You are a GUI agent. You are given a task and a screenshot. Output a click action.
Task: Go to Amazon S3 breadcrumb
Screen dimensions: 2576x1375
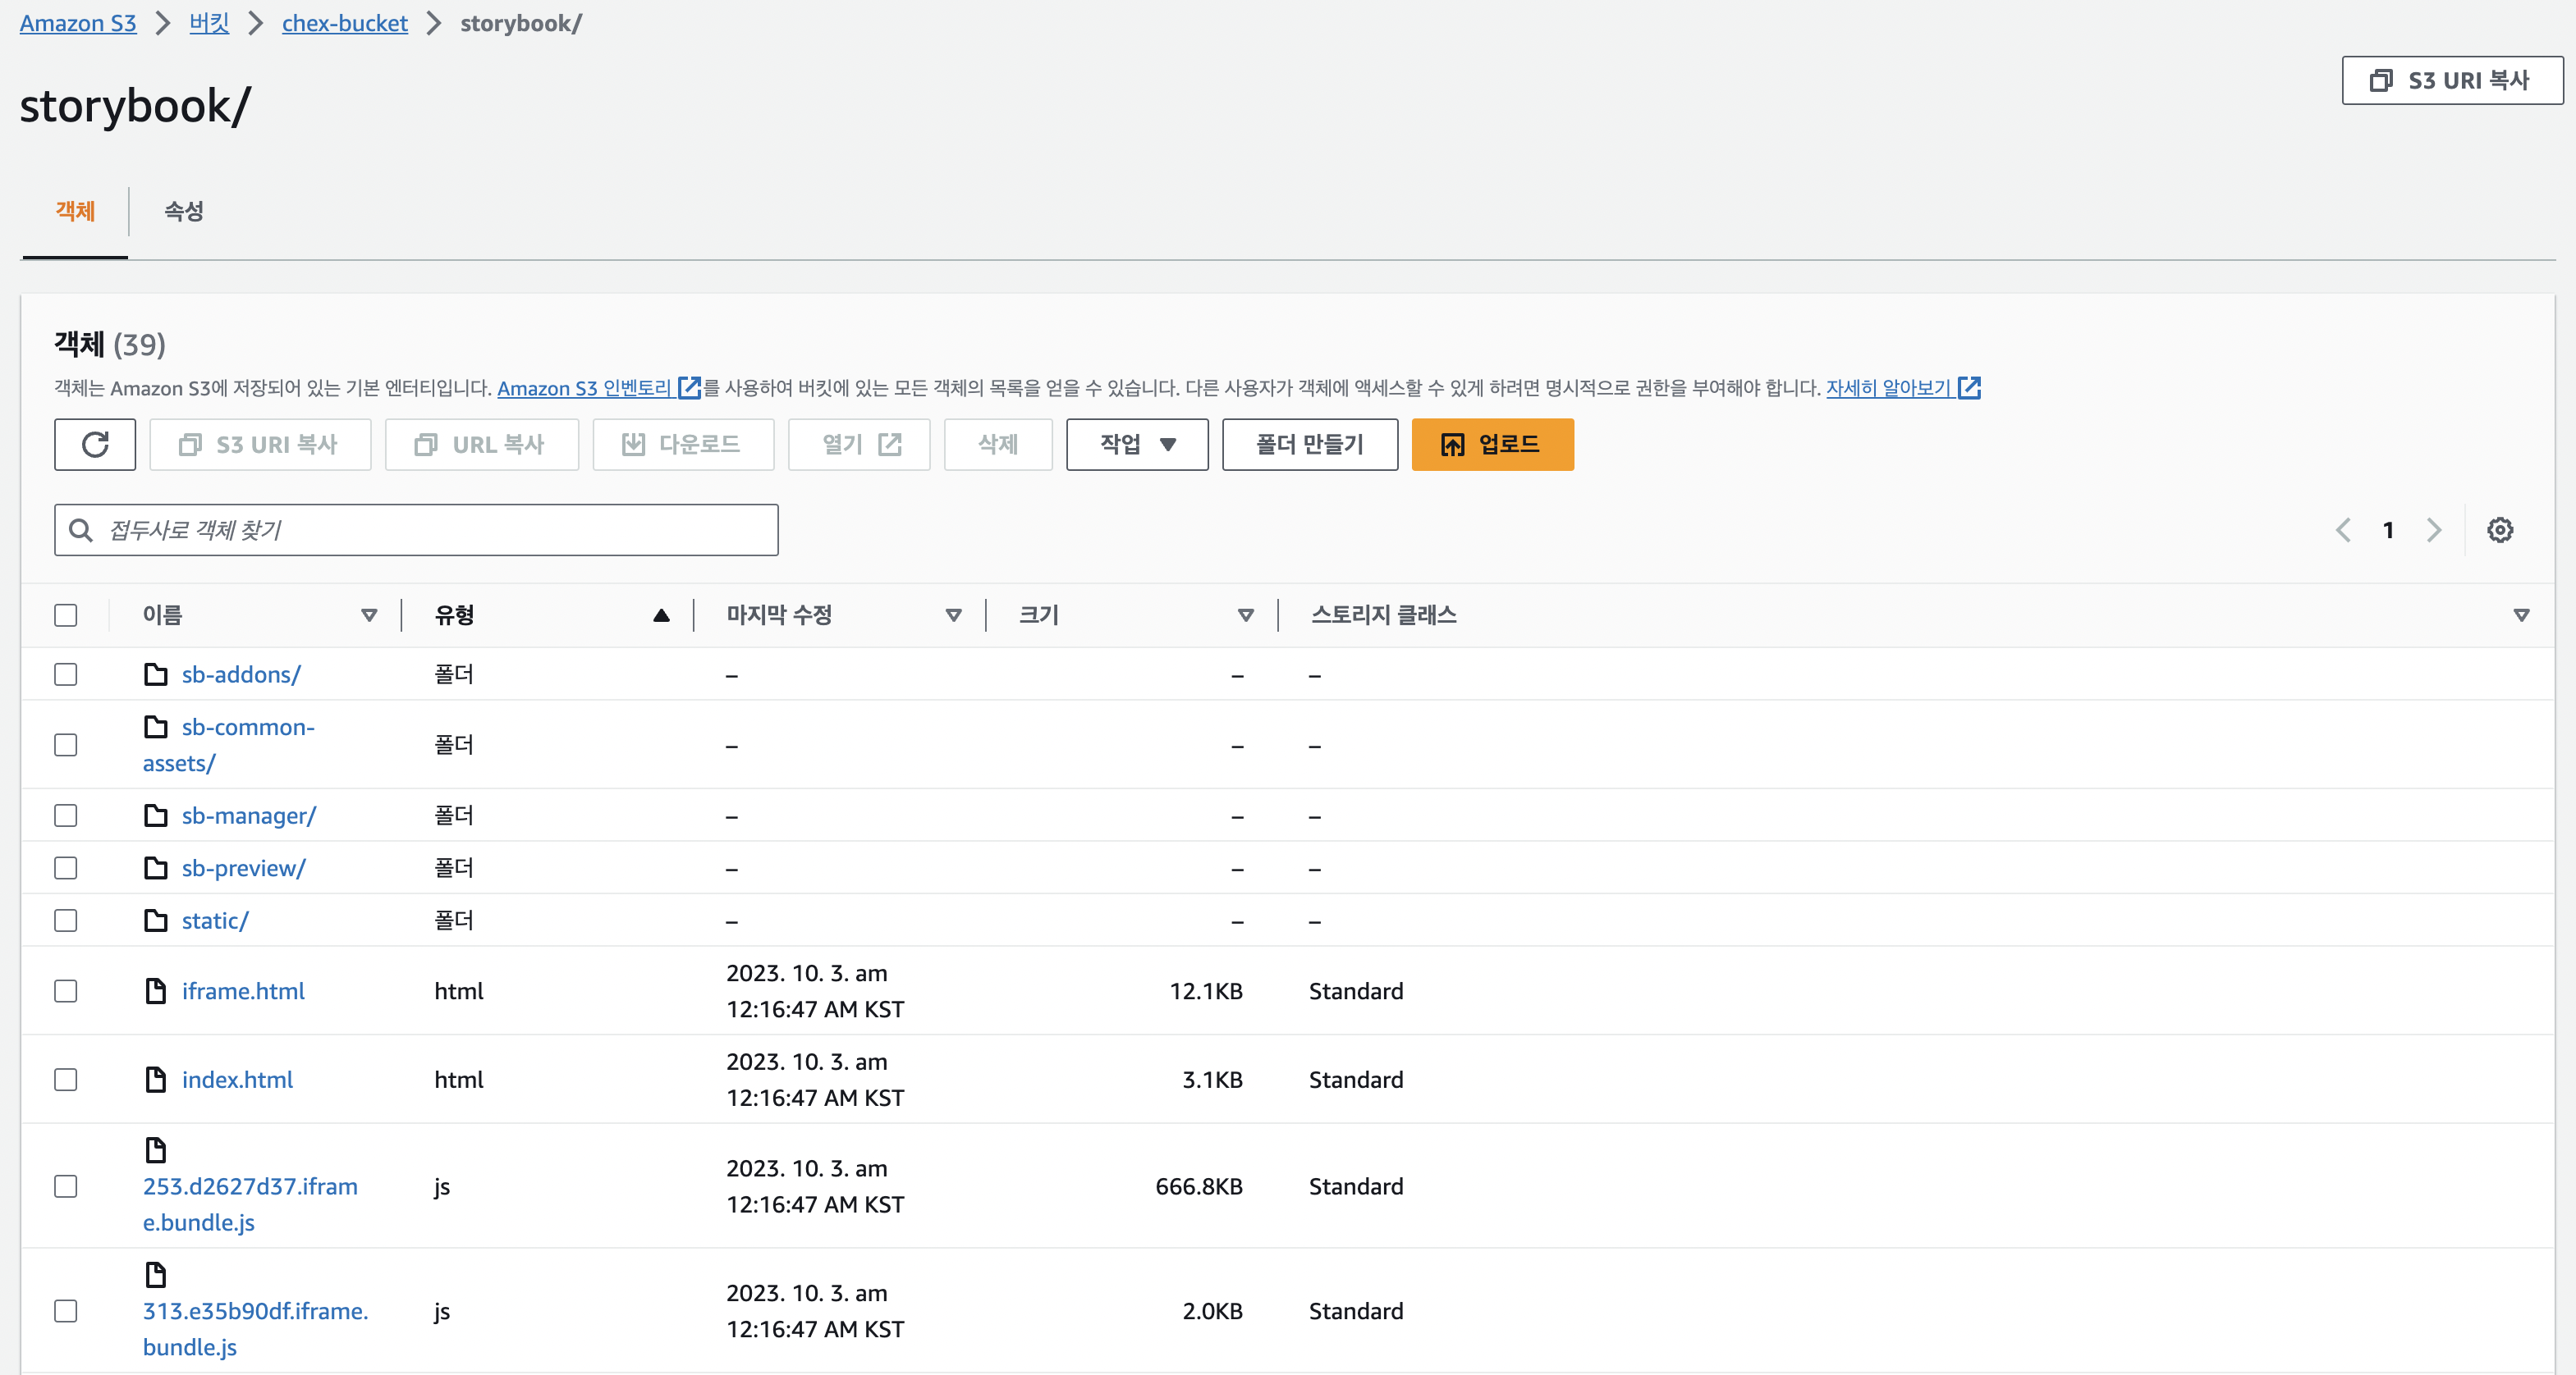click(78, 23)
